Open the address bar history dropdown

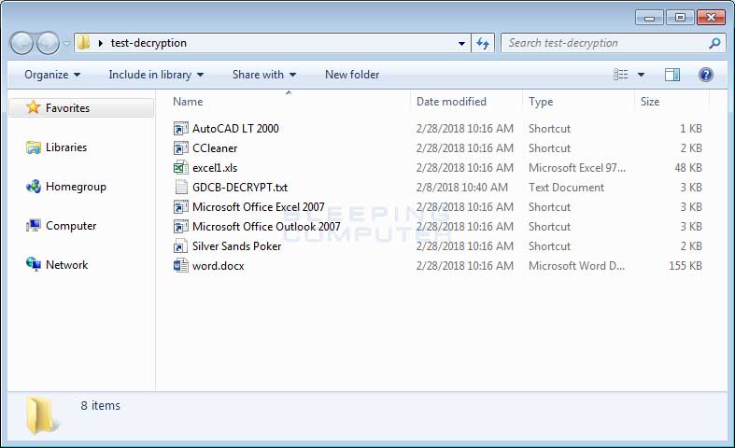click(x=461, y=44)
